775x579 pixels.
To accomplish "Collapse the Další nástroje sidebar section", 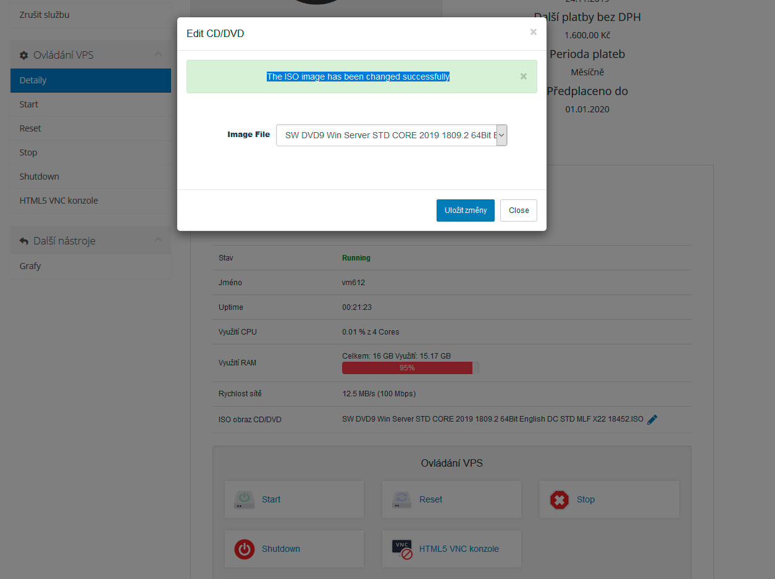I will point(158,240).
